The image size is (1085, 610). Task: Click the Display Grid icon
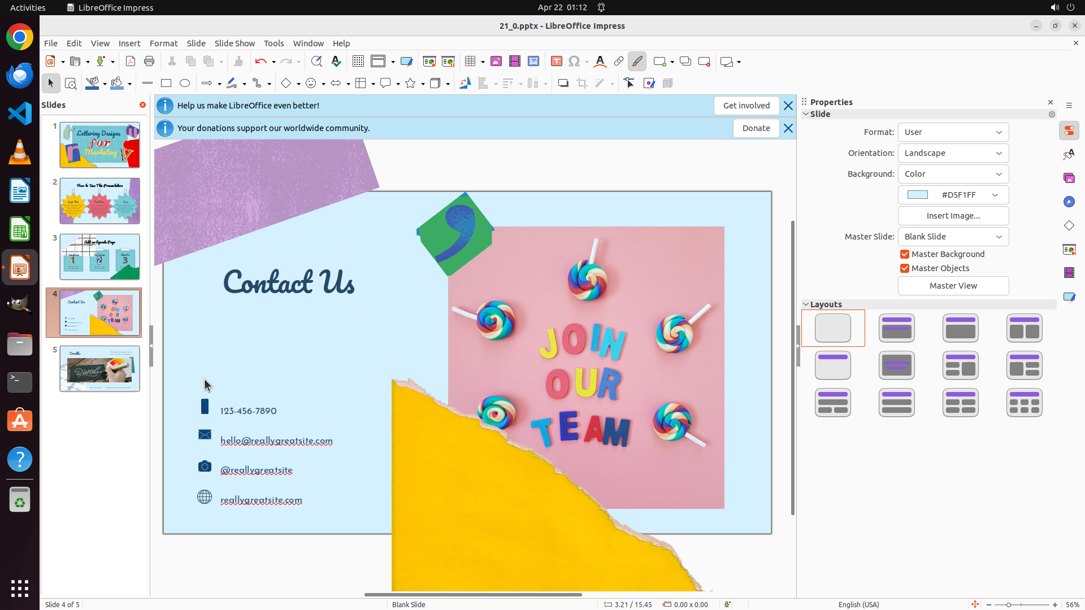[358, 62]
